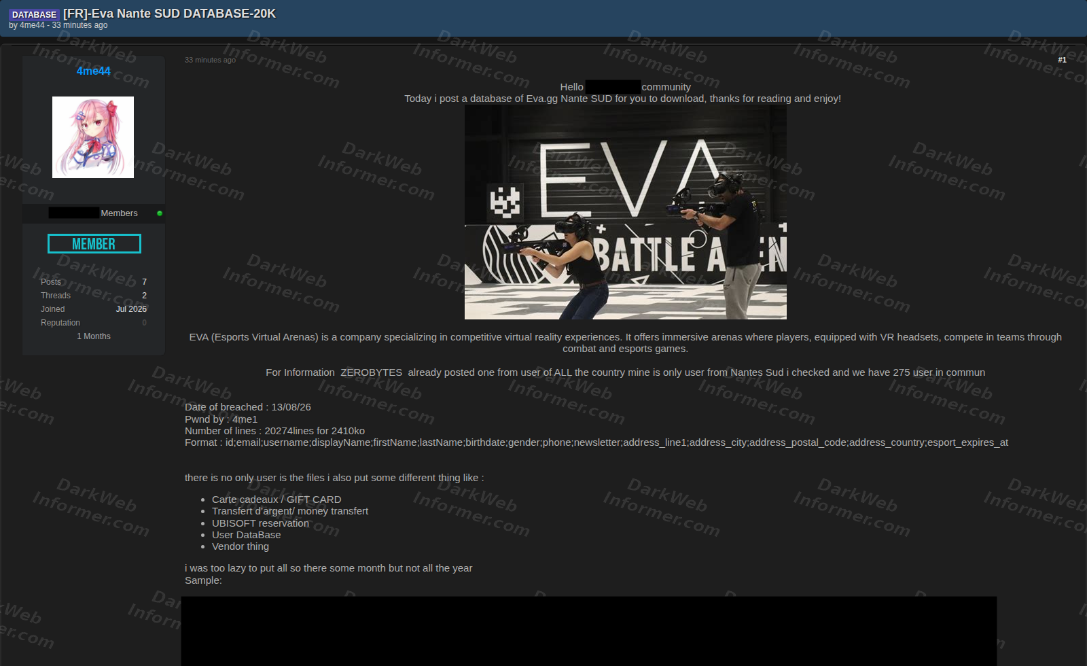Open the Reputation label in the profile panel

click(60, 323)
